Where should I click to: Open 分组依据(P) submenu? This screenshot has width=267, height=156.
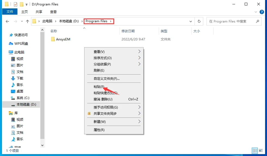[x=114, y=64]
